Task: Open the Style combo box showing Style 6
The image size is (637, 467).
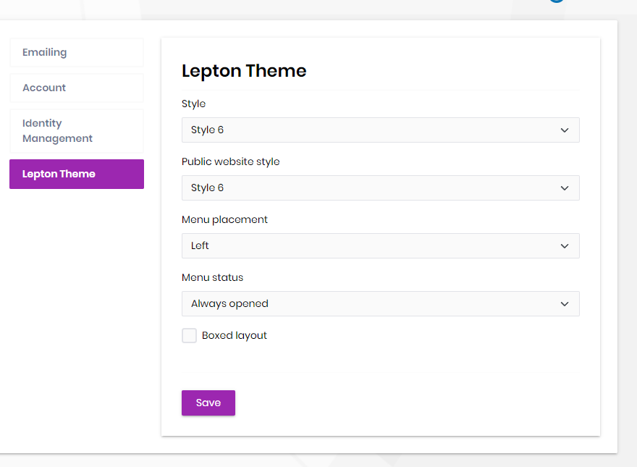Action: tap(369, 130)
